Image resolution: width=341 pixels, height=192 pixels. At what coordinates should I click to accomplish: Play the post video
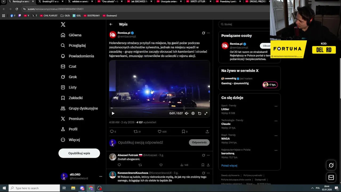click(113, 113)
